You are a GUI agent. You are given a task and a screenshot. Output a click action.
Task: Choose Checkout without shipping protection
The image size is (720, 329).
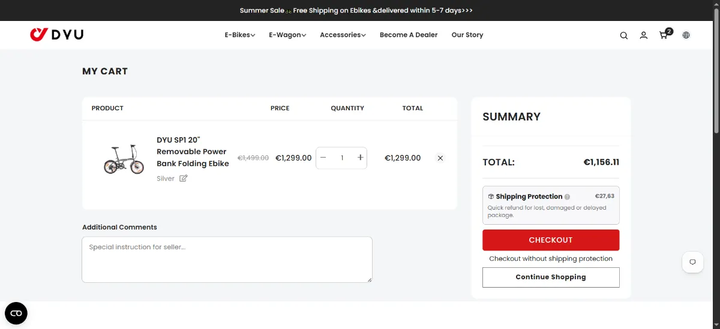click(x=551, y=259)
